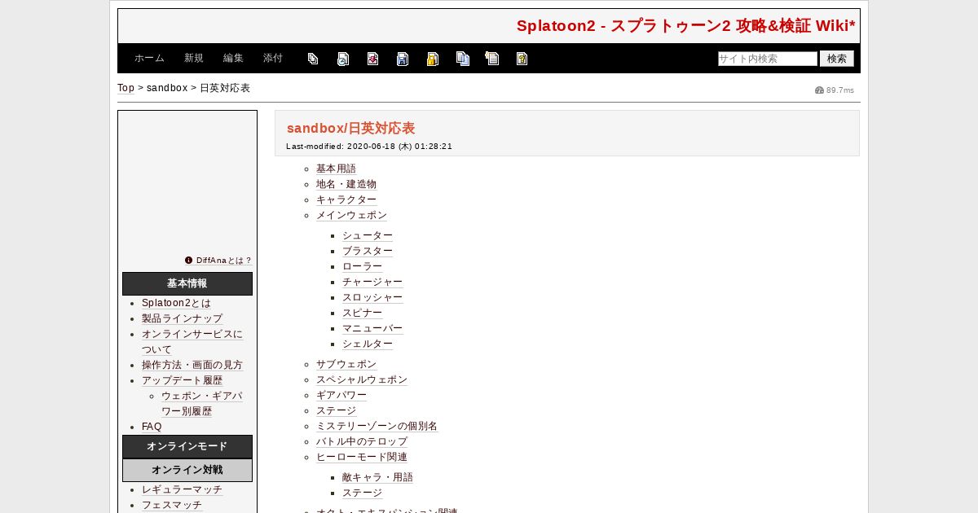978x513 pixels.
Task: Open the オンラインサービスについて sidebar link
Action: 192,342
